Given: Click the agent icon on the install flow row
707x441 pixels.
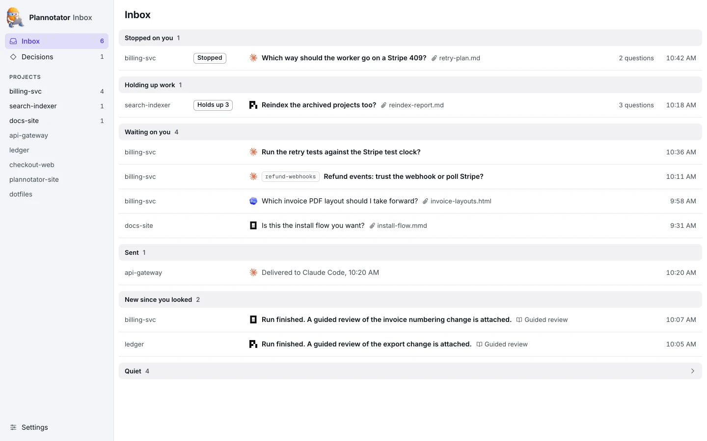Looking at the screenshot, I should click(253, 225).
